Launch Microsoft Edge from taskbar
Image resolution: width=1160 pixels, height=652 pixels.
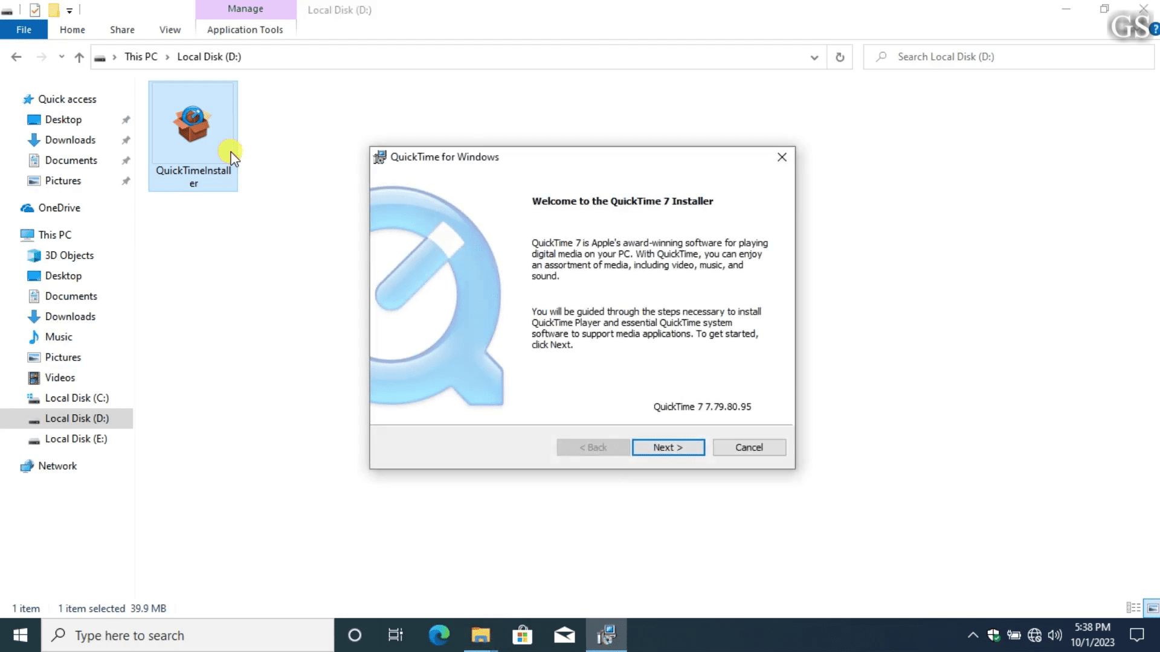coord(439,635)
